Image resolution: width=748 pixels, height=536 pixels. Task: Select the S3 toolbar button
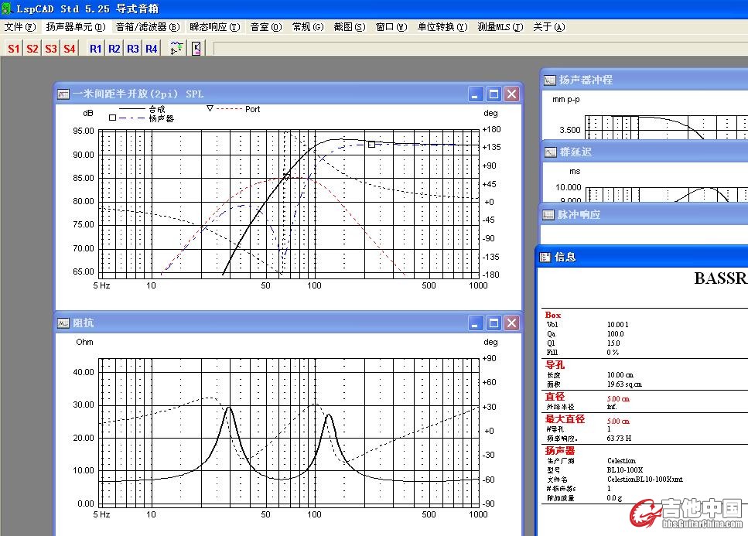pyautogui.click(x=51, y=48)
